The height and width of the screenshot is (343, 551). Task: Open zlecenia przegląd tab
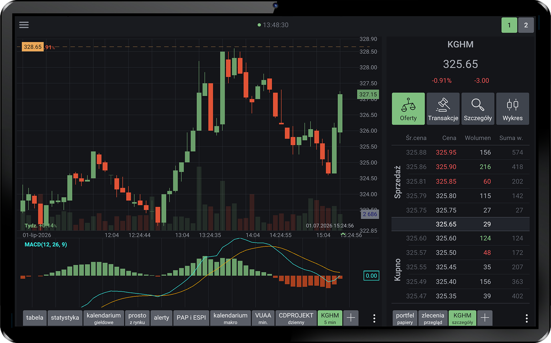tap(433, 318)
